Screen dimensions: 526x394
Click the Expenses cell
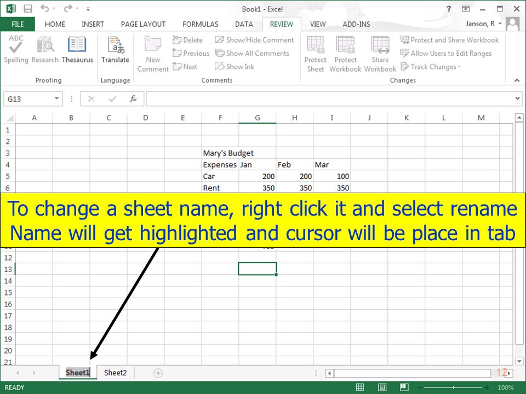pyautogui.click(x=220, y=165)
